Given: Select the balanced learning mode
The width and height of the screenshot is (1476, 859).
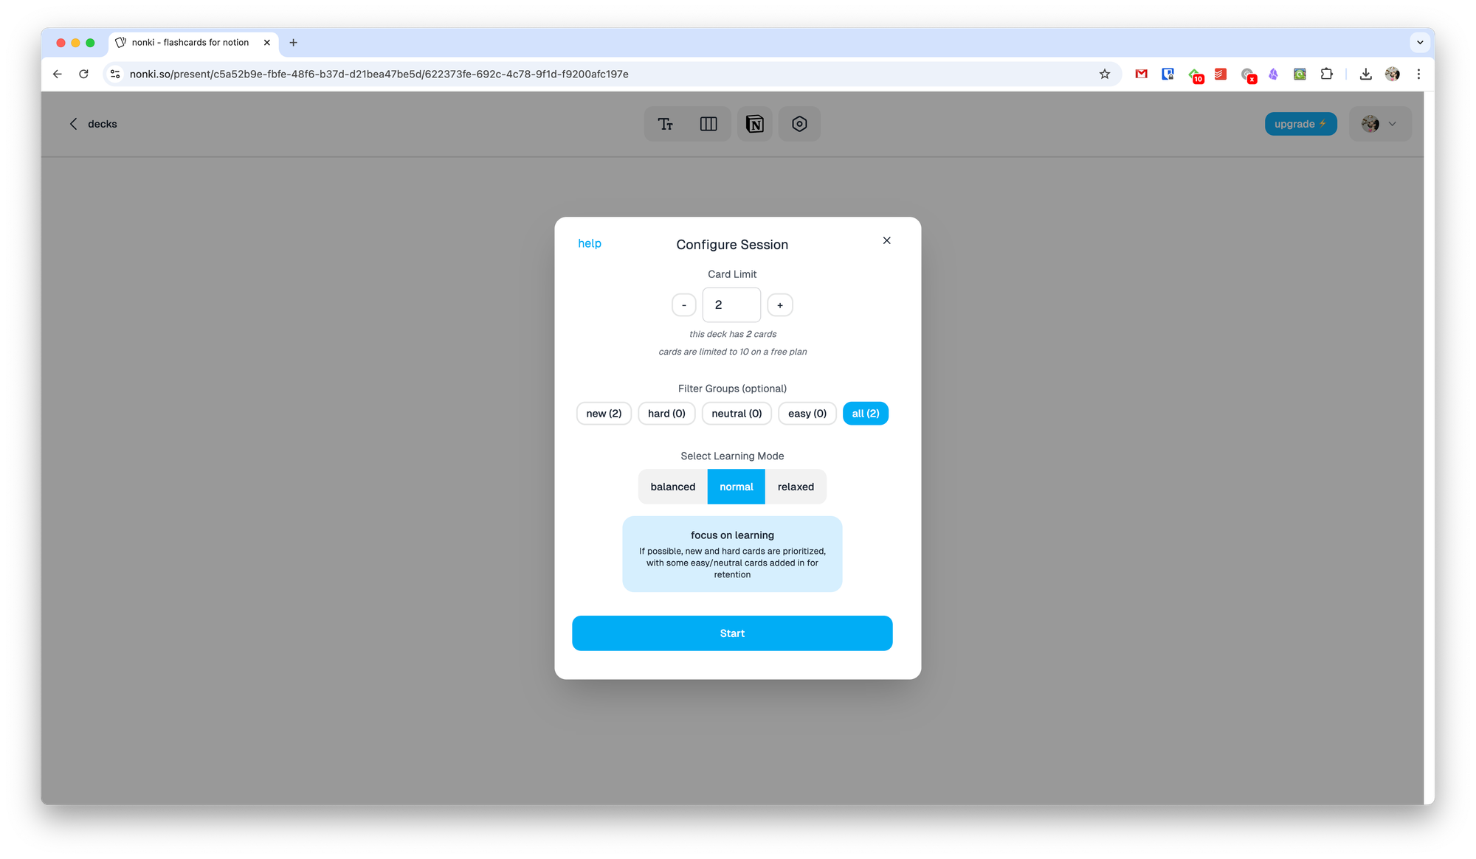Looking at the screenshot, I should 672,487.
